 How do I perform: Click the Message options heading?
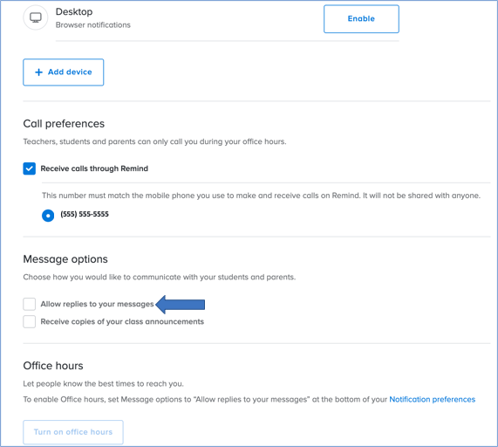pyautogui.click(x=65, y=259)
